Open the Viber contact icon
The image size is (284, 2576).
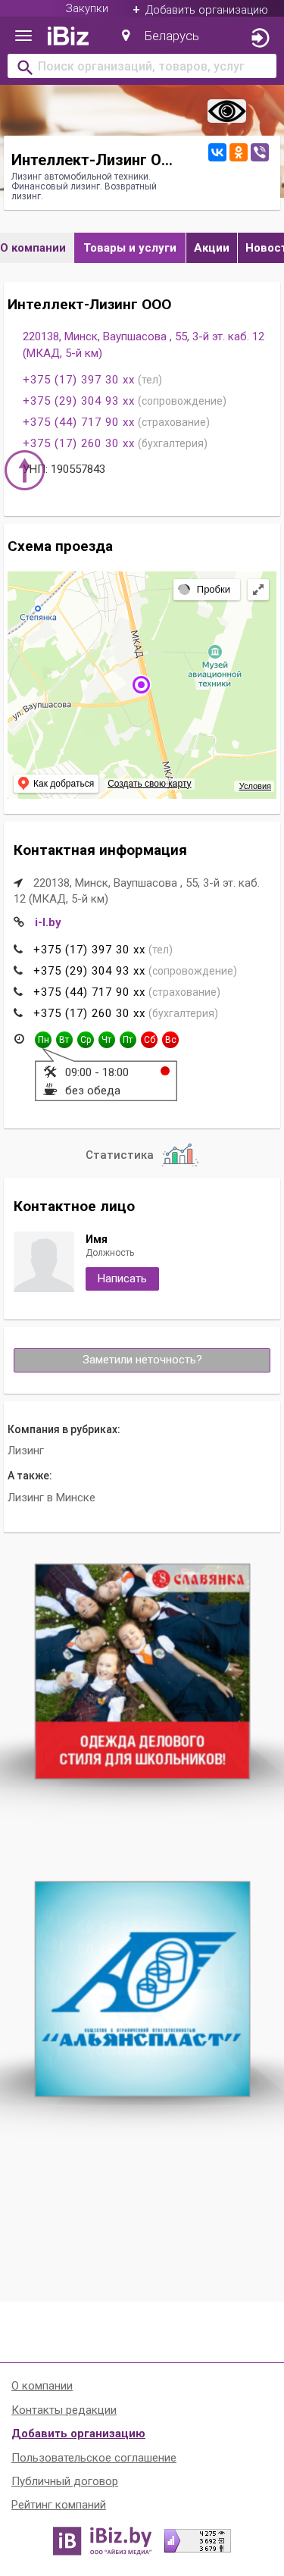(260, 152)
